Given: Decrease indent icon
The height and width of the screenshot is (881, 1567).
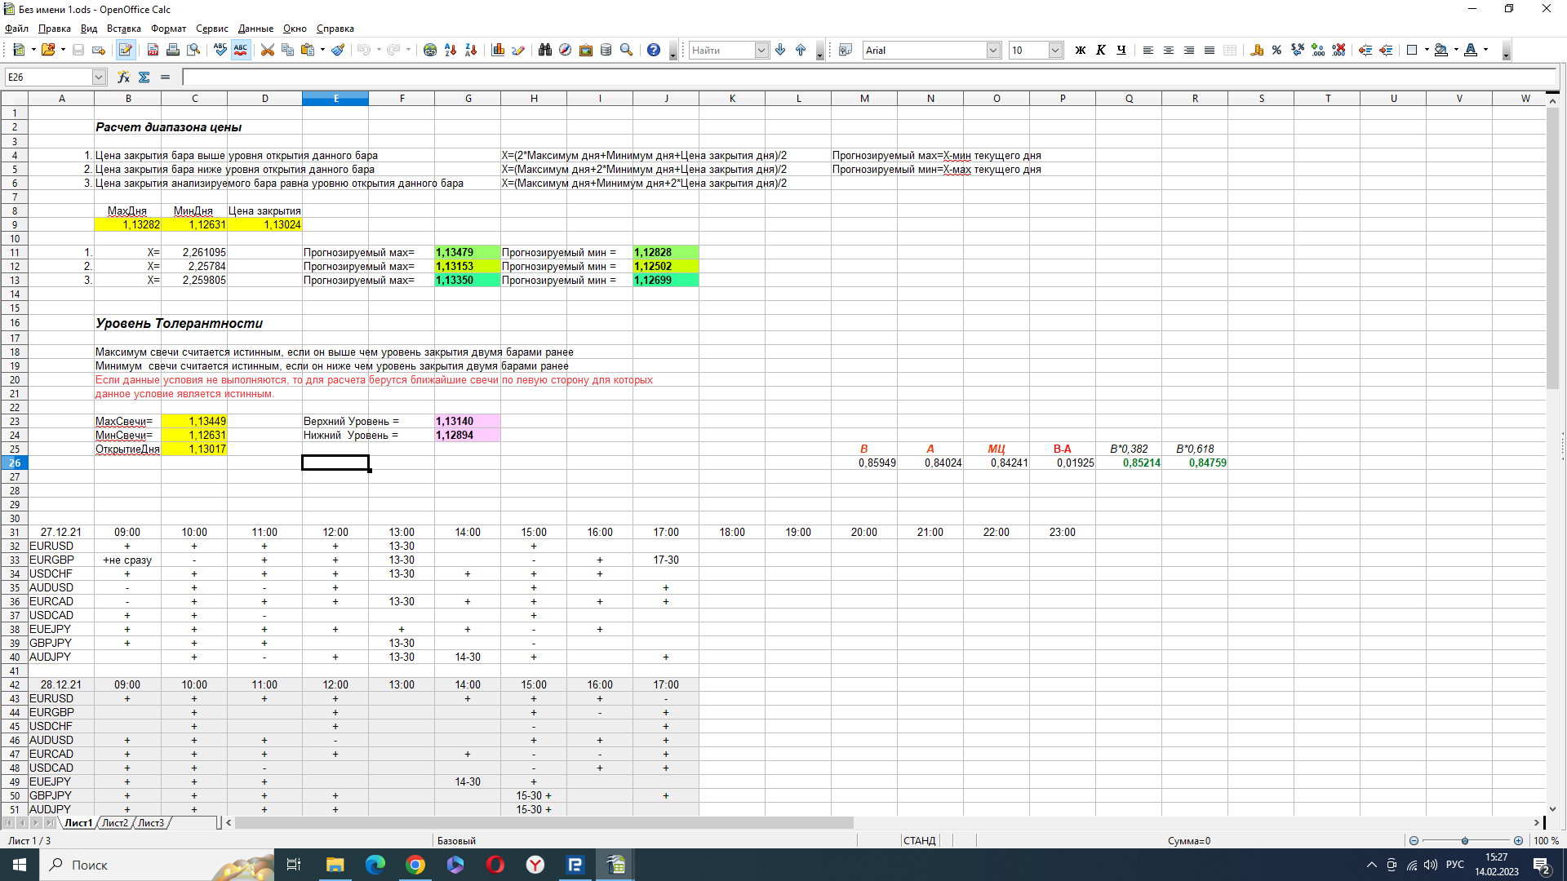Looking at the screenshot, I should (x=1365, y=51).
